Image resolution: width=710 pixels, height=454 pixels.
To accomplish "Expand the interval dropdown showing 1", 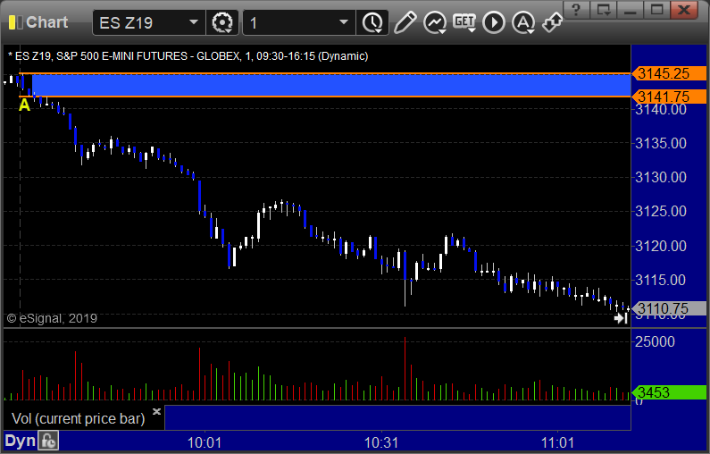I will (x=344, y=22).
